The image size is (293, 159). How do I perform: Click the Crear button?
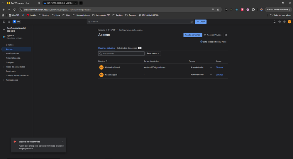point(201,22)
